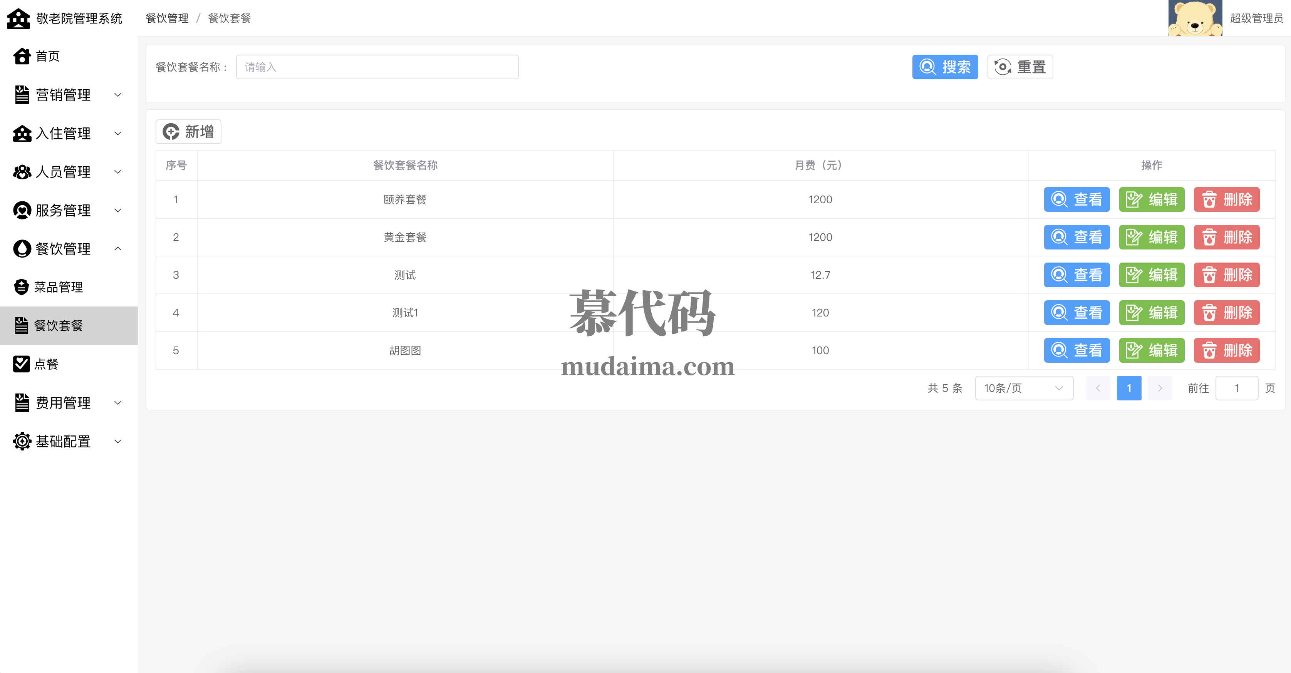Screen dimensions: 1291x673
Task: Click the refresh icon on 重置 button
Action: click(1002, 67)
